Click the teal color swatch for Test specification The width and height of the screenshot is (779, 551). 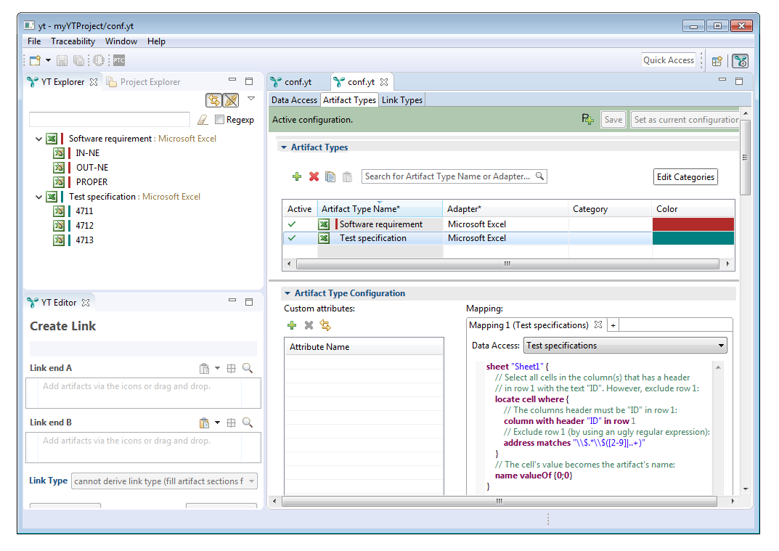click(693, 238)
